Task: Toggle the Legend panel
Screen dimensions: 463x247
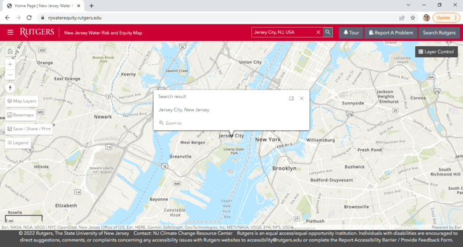Action: (18, 143)
